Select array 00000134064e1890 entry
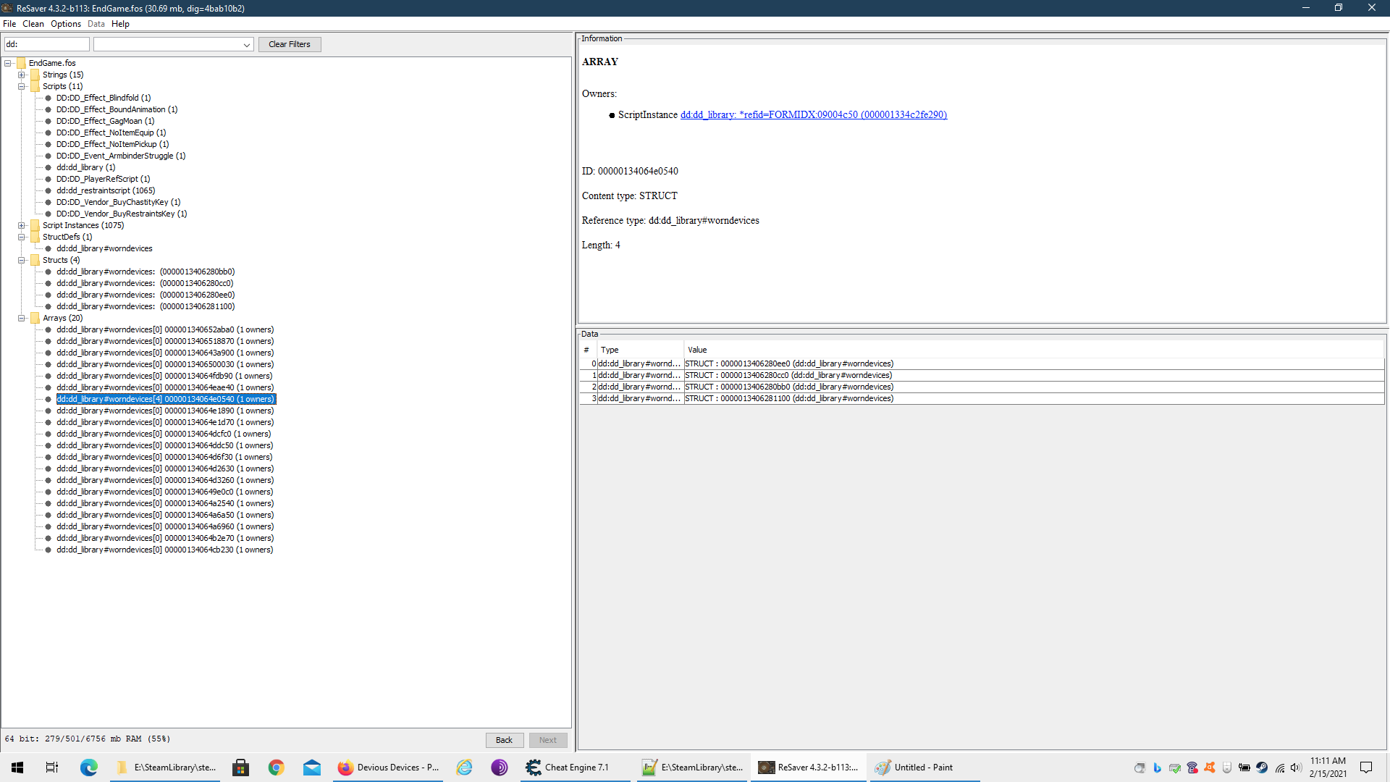Screen dimensions: 1390x782 pyautogui.click(x=165, y=411)
